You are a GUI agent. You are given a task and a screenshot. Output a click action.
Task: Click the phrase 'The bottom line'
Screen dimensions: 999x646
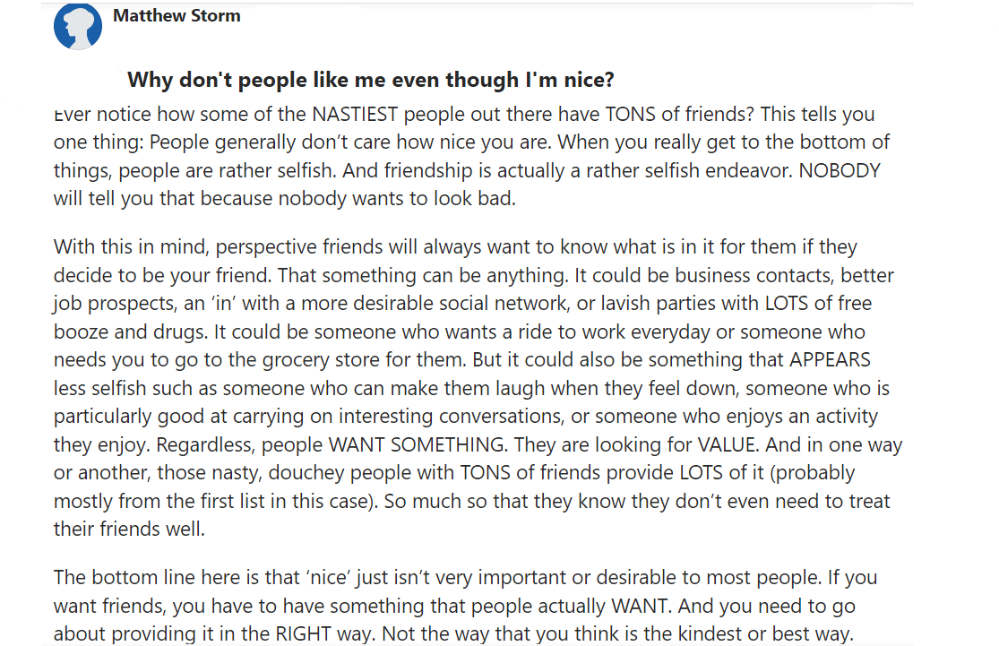point(120,576)
